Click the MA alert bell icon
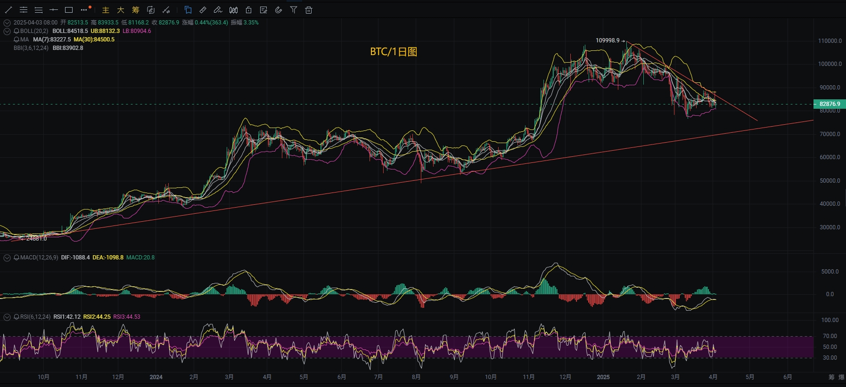Image resolution: width=846 pixels, height=387 pixels. 16,40
